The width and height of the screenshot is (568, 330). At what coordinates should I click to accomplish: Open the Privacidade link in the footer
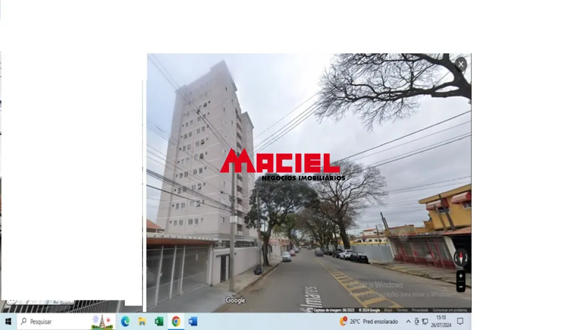pos(419,311)
